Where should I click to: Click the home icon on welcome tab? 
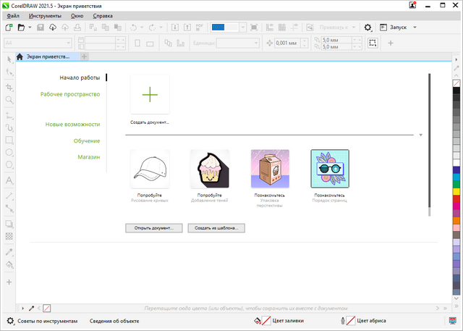point(20,56)
